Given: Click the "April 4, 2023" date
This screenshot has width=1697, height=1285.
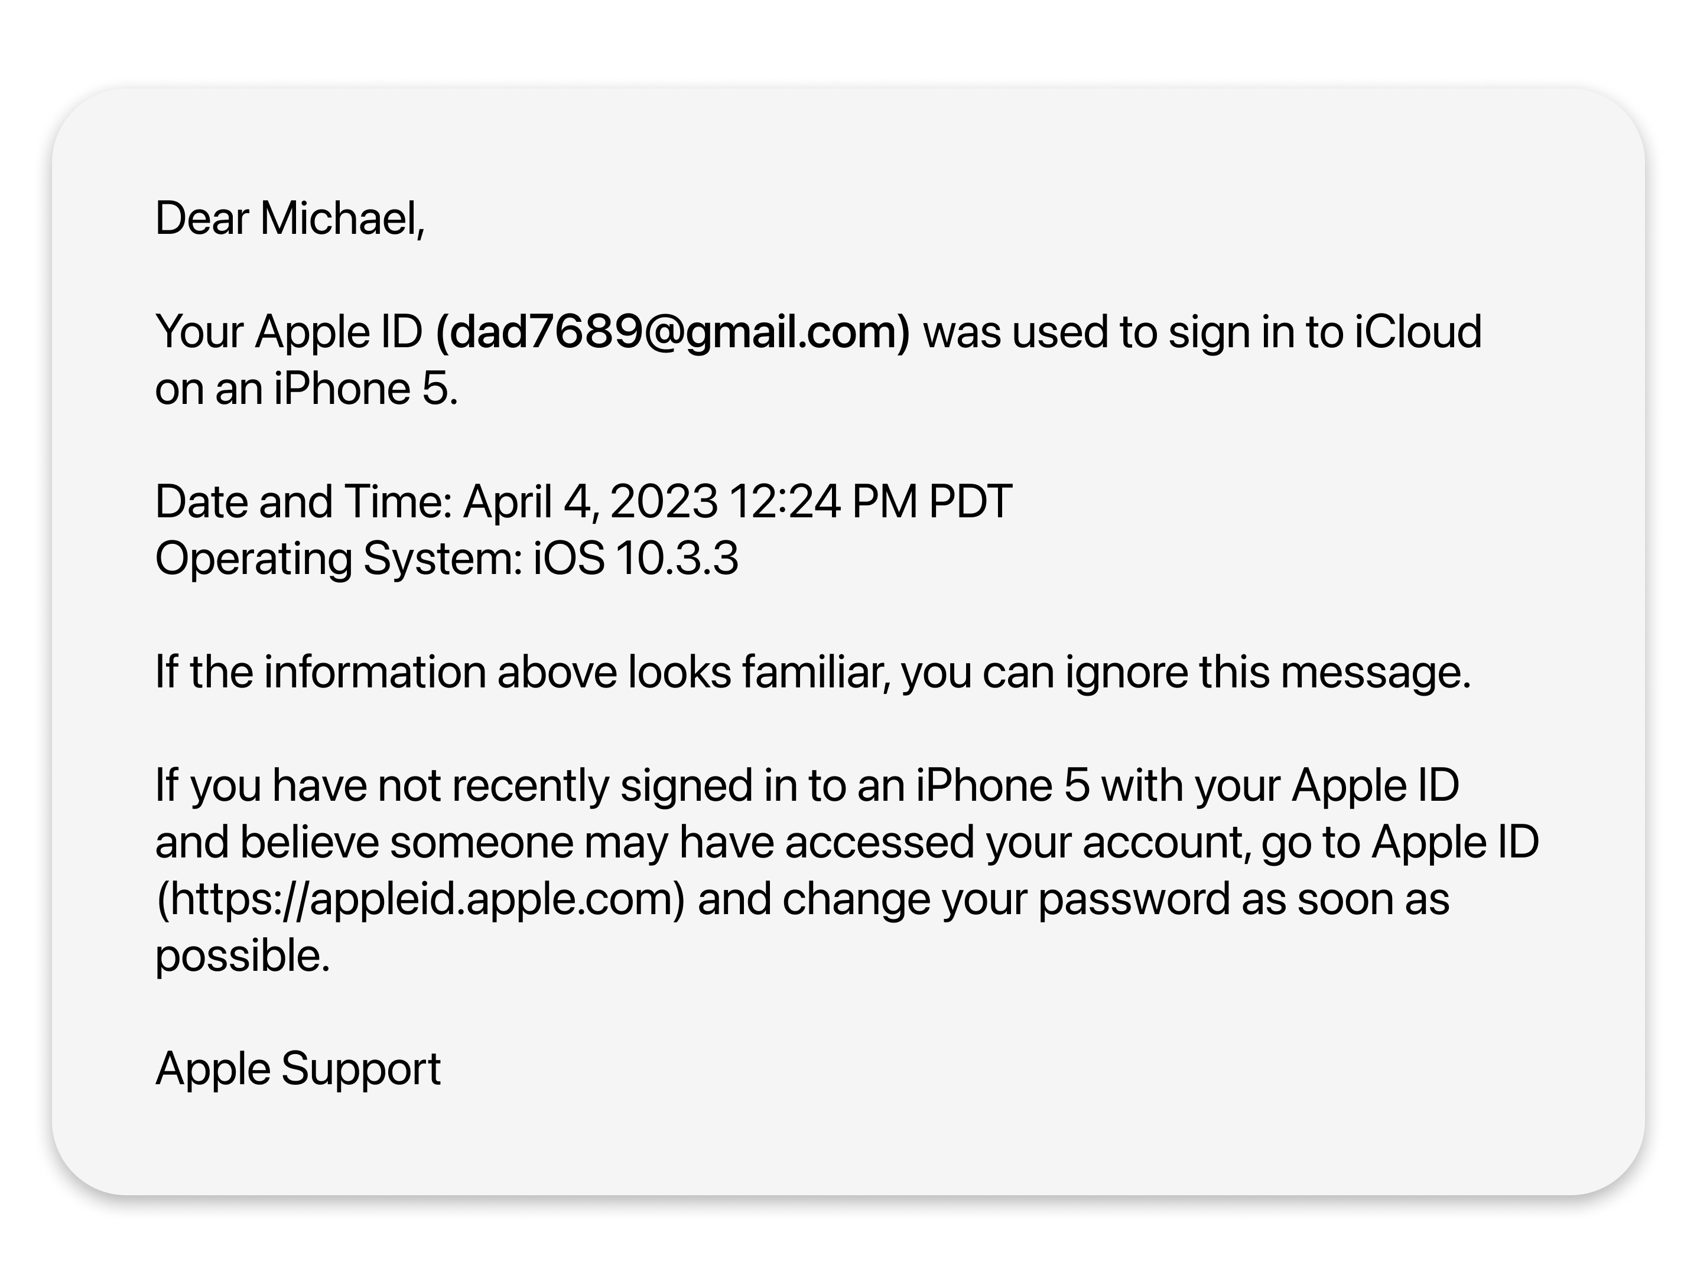Looking at the screenshot, I should 590,501.
